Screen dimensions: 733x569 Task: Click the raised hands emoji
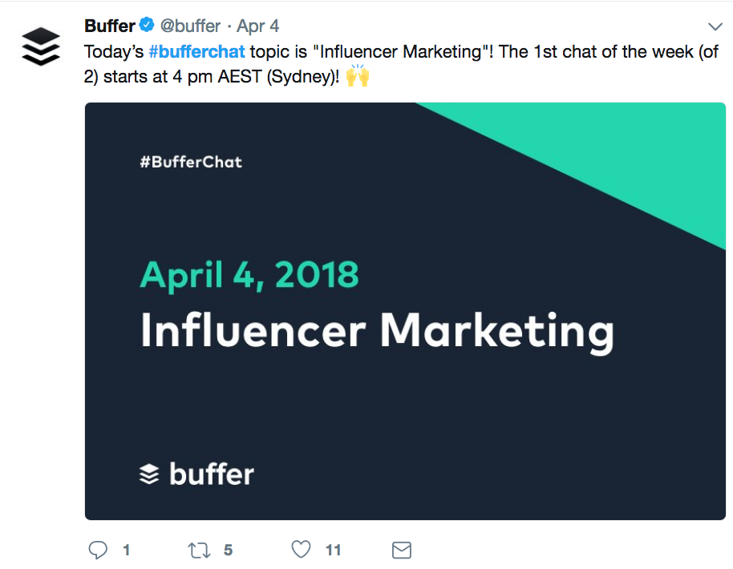tap(357, 77)
